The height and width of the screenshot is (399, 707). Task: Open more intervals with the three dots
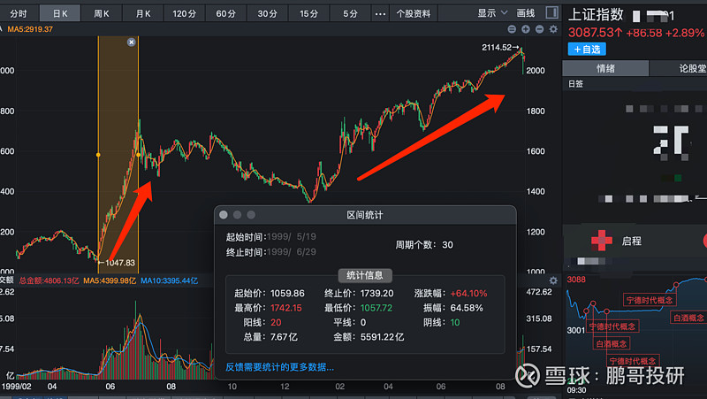(x=380, y=14)
